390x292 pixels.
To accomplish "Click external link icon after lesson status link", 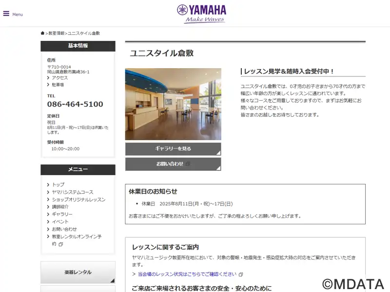I will [241, 274].
